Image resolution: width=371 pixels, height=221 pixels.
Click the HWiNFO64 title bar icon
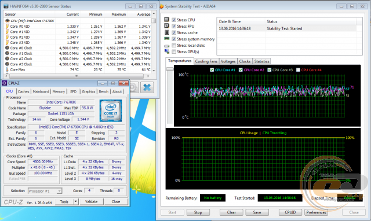tap(6, 6)
